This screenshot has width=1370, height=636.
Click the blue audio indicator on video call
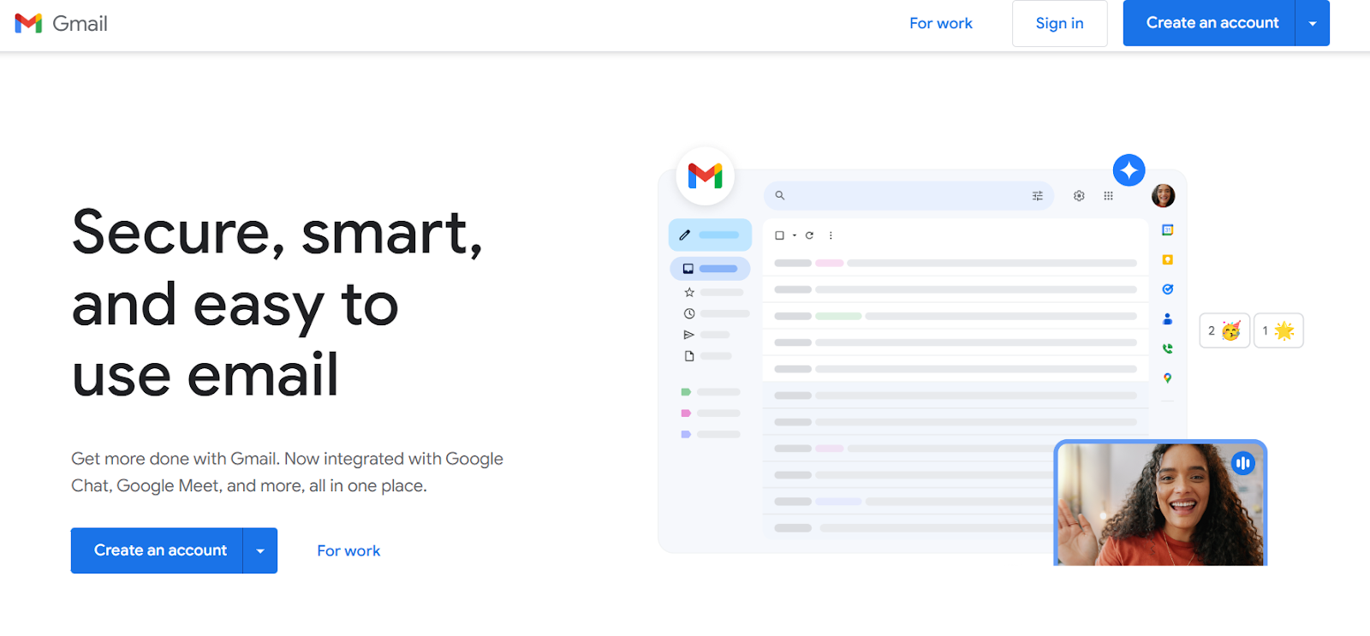tap(1242, 463)
